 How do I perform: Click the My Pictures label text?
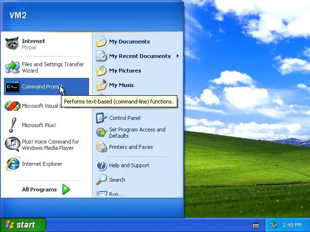click(x=125, y=71)
